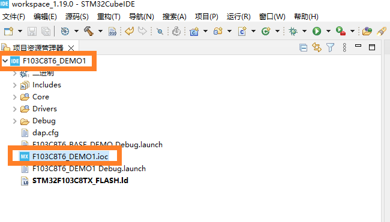Select the F103C8T6_DEMO1 project
390x222 pixels.
pos(54,61)
